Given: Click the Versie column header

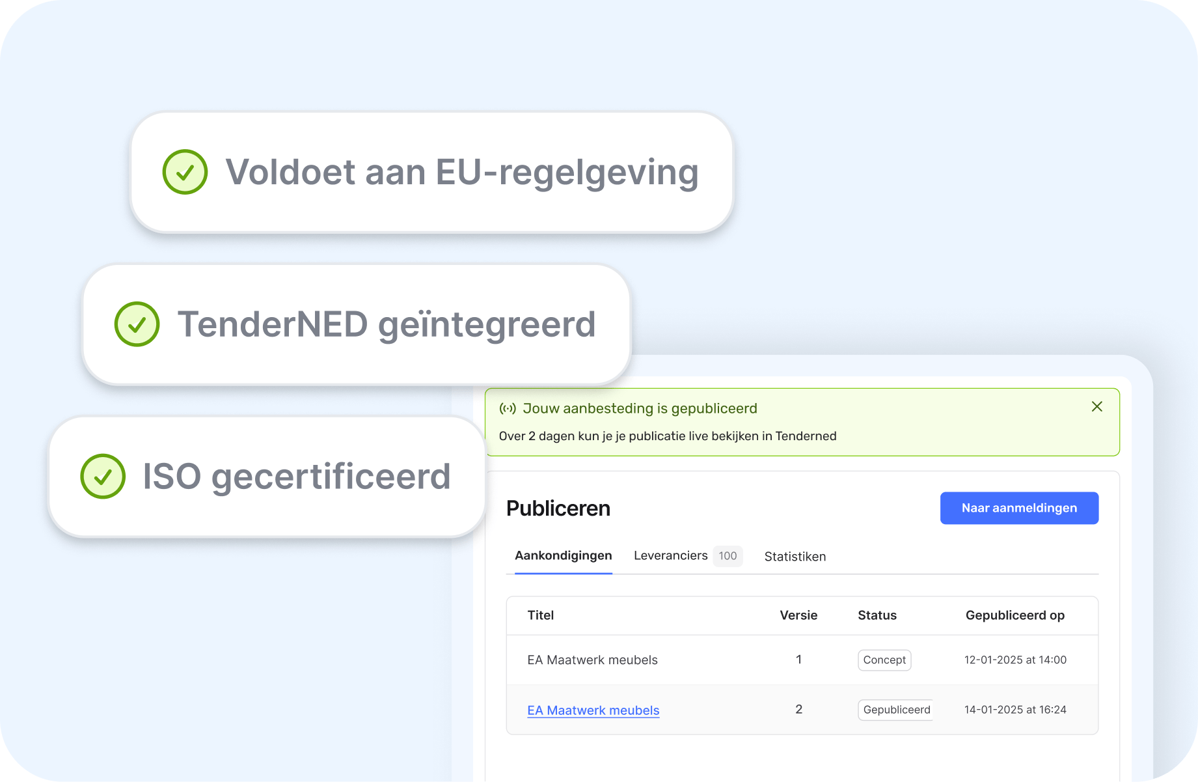Looking at the screenshot, I should click(x=798, y=615).
